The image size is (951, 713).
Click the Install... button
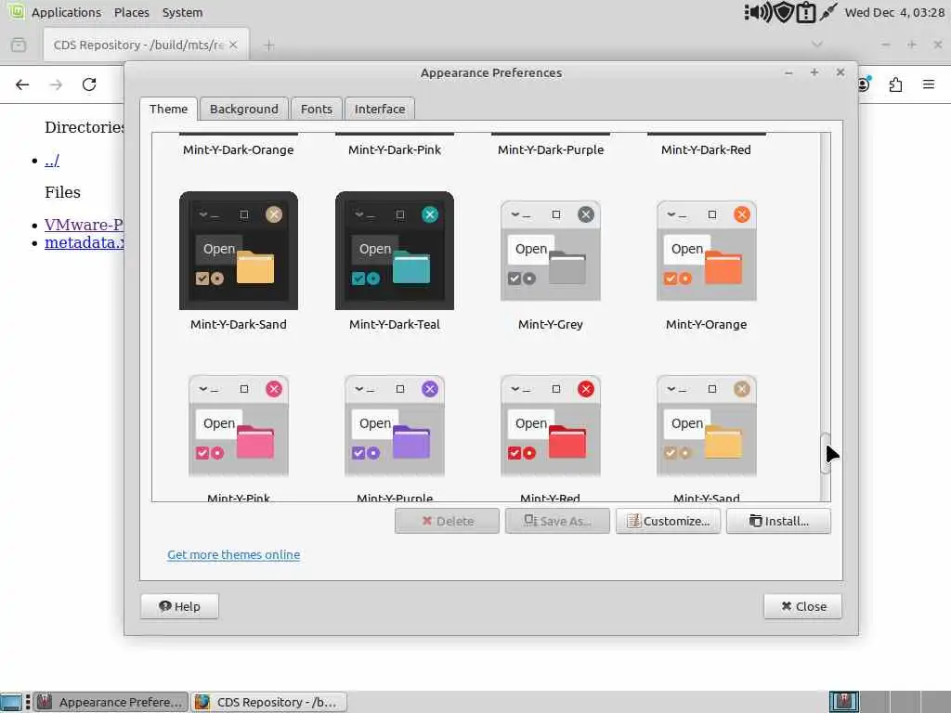779,522
